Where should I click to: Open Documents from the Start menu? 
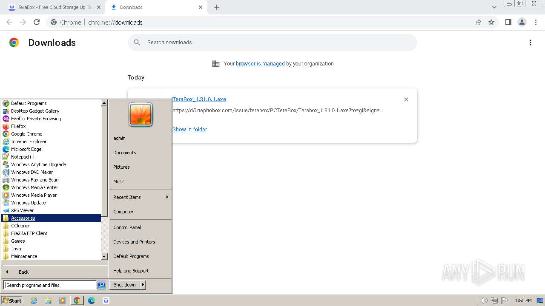coord(141,153)
